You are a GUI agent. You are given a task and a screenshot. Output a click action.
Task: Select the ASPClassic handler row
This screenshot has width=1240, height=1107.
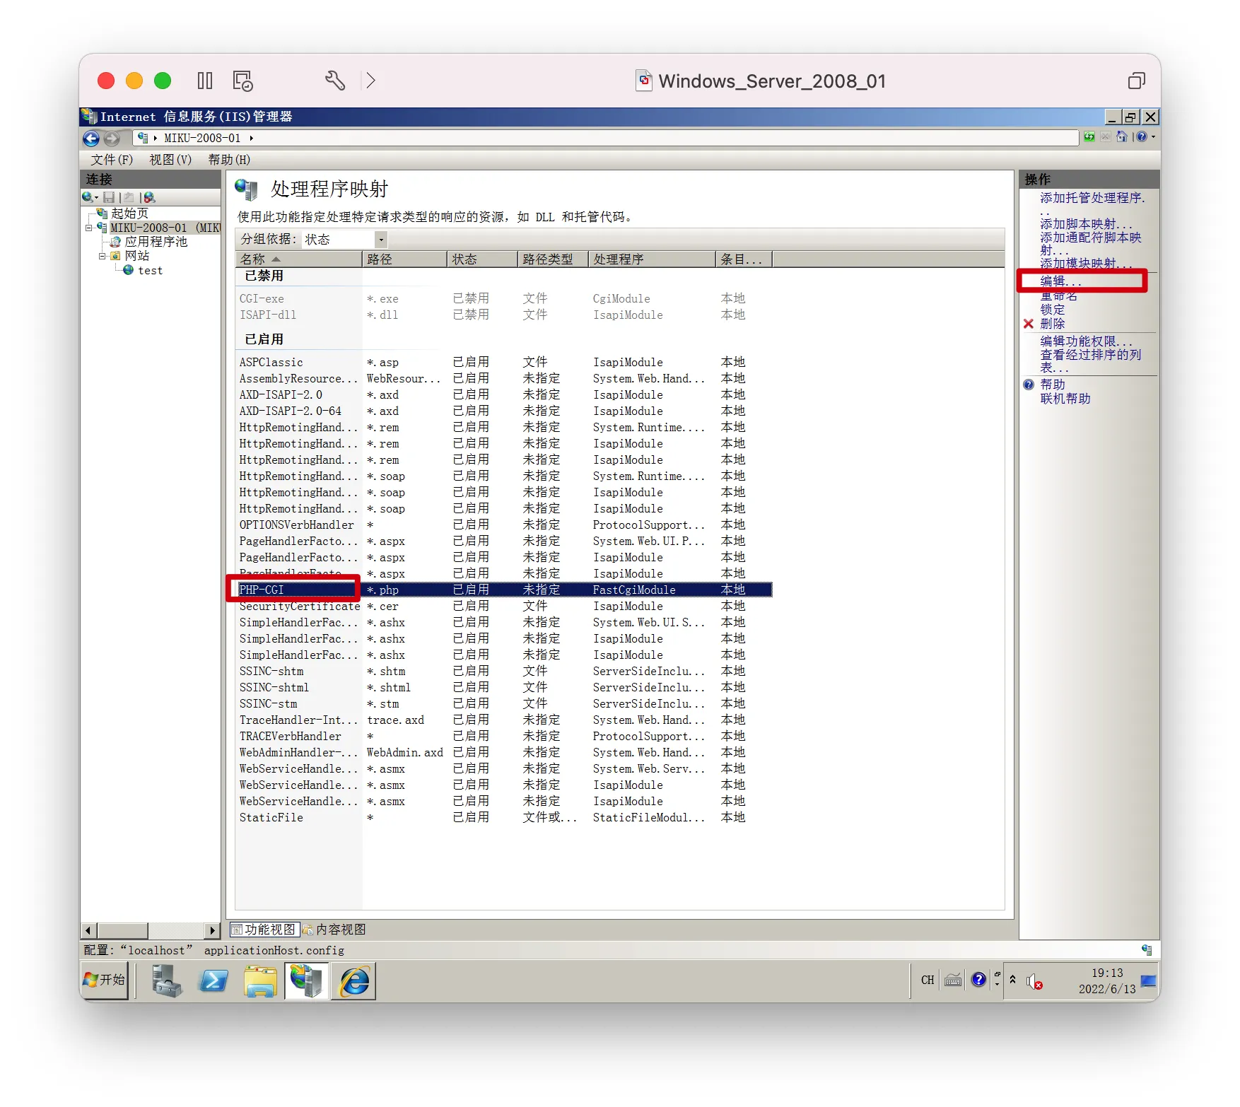(505, 362)
